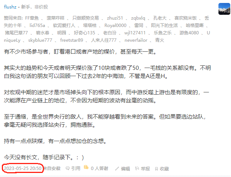The image size is (231, 177).
Task: Click the 2023-05-25 20:50 timestamp
Action: 23,168
